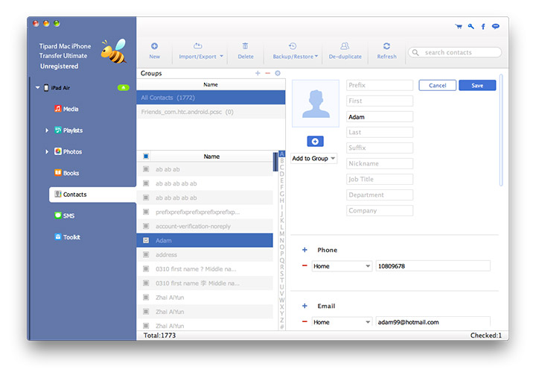Click the Save button
This screenshot has width=536, height=378.
click(477, 85)
